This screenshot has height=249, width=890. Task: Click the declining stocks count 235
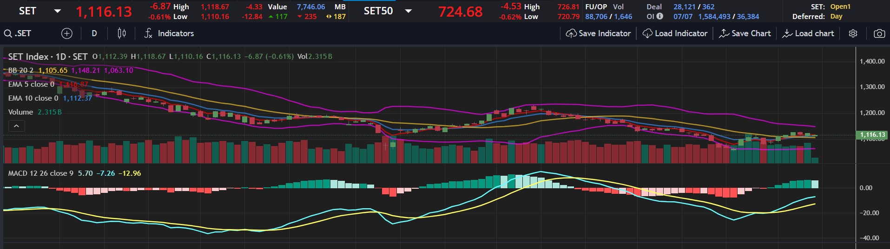pyautogui.click(x=310, y=17)
